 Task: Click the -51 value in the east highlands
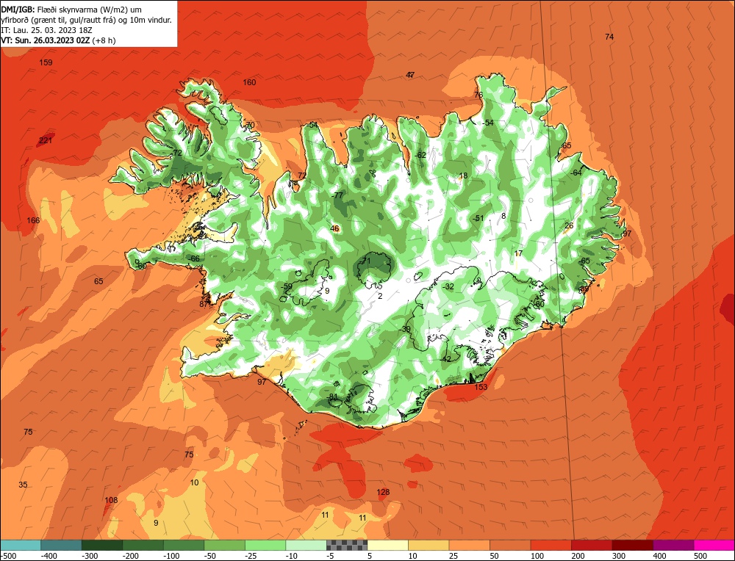[478, 218]
